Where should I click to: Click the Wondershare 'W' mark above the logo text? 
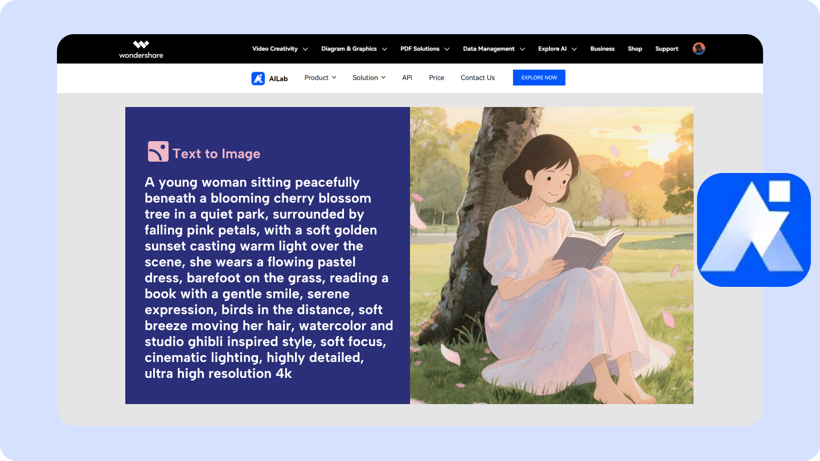141,44
